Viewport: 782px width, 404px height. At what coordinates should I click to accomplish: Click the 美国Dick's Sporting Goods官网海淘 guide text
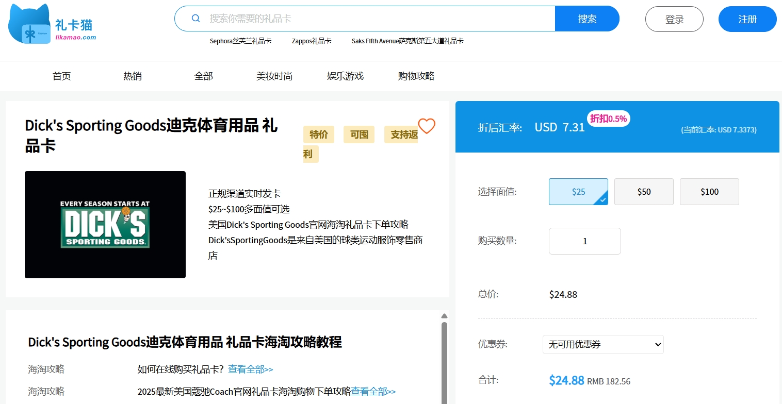click(x=308, y=225)
